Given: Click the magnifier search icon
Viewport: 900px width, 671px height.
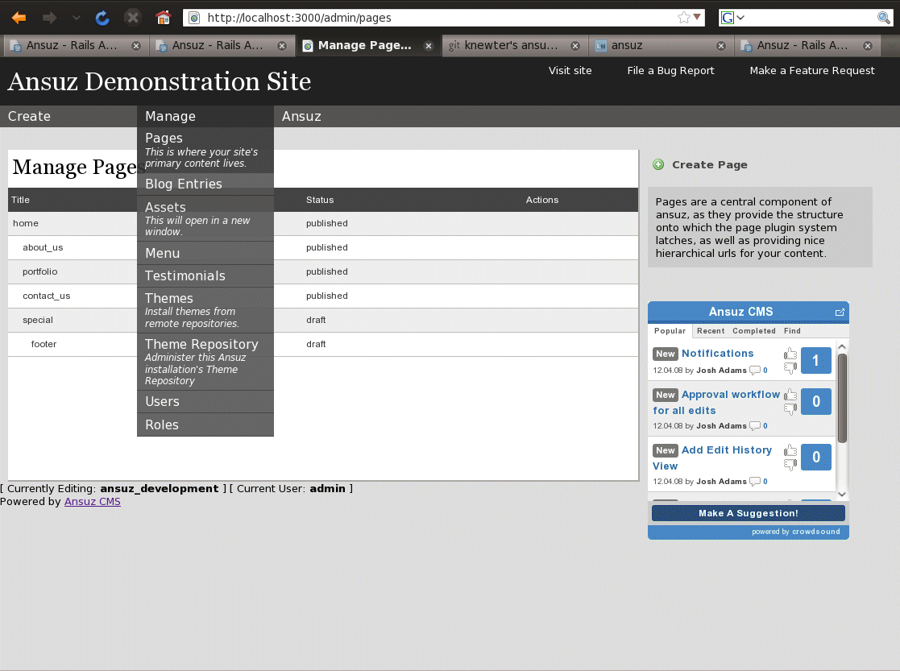Looking at the screenshot, I should point(884,18).
